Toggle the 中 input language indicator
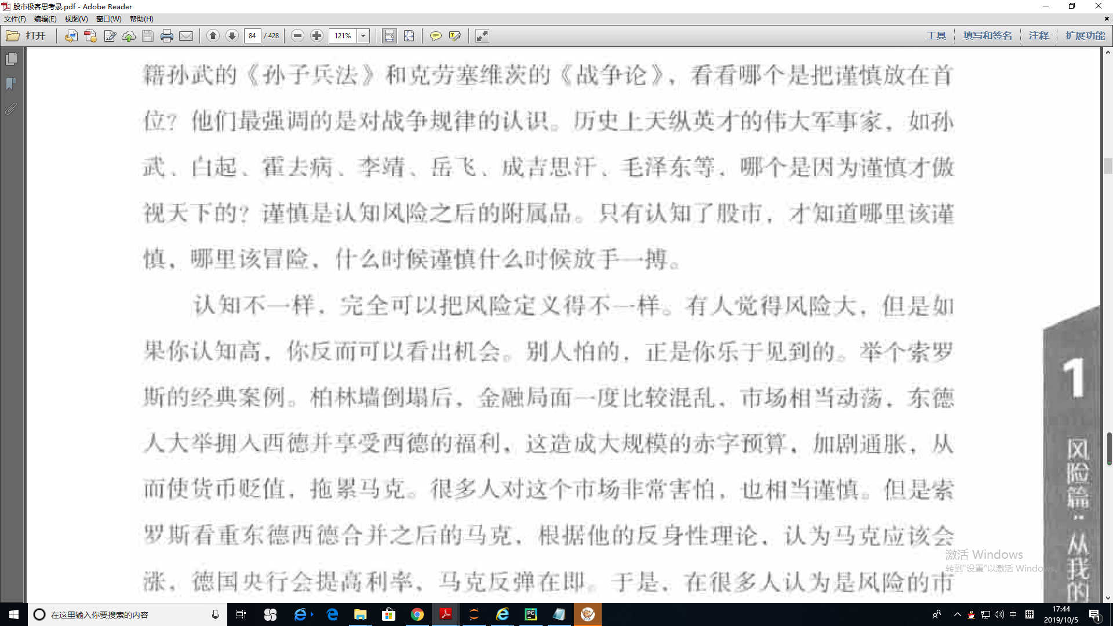Viewport: 1113px width, 626px height. (1013, 614)
